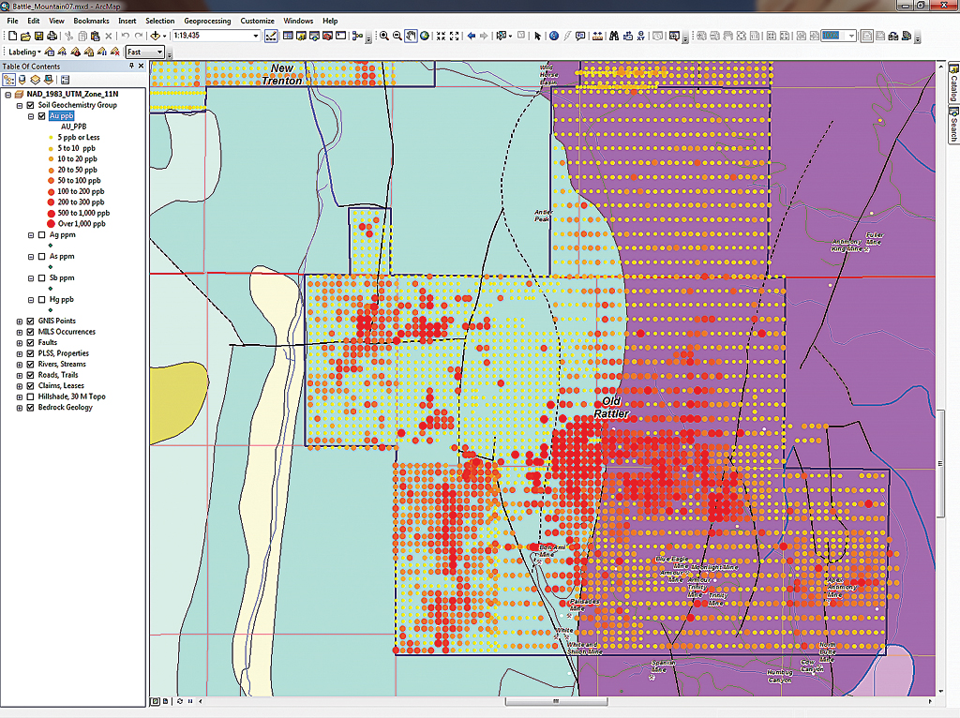Switch to List By Source view icon
The image size is (960, 718).
[x=22, y=80]
